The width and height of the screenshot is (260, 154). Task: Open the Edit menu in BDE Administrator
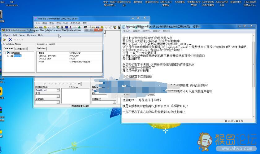15,35
